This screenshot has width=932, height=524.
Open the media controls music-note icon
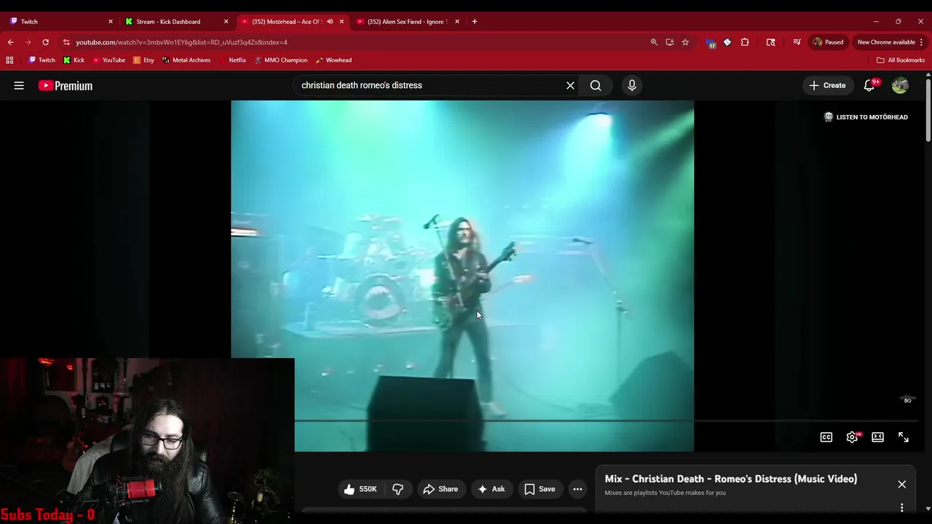(x=797, y=42)
